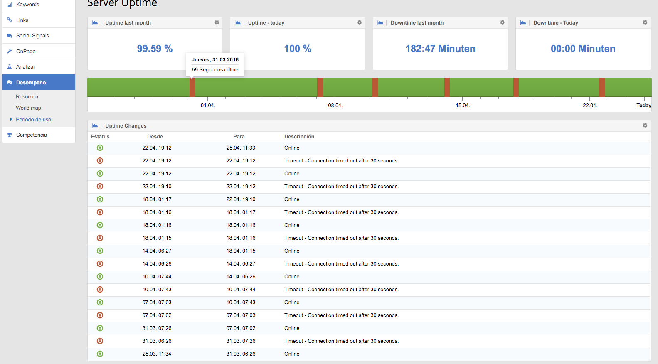658x364 pixels.
Task: Open Uptime Changes panel settings gear
Action: coord(645,125)
